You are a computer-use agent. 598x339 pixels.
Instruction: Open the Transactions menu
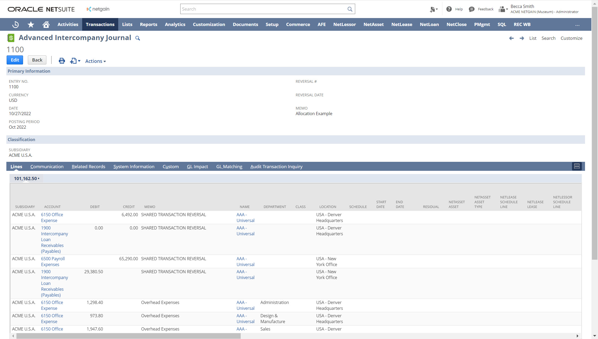(x=100, y=24)
